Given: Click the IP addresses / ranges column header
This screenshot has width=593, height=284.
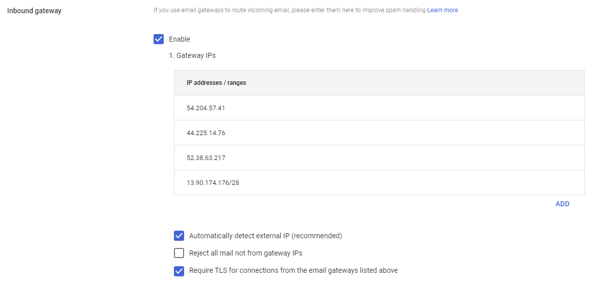Looking at the screenshot, I should click(216, 83).
